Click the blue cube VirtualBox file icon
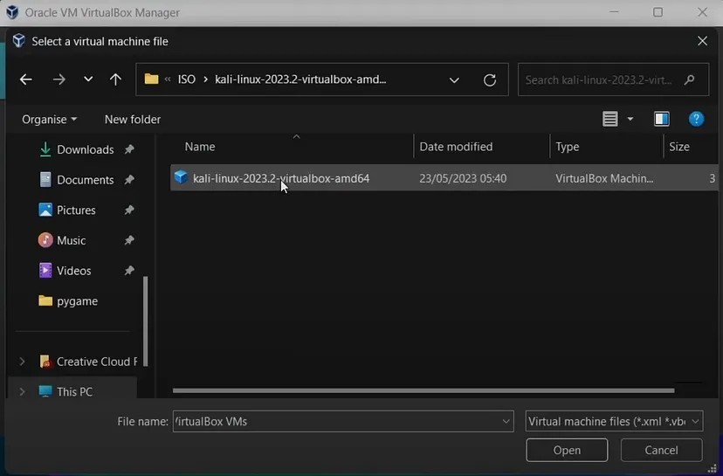Screen dimensions: 723x476 point(182,177)
